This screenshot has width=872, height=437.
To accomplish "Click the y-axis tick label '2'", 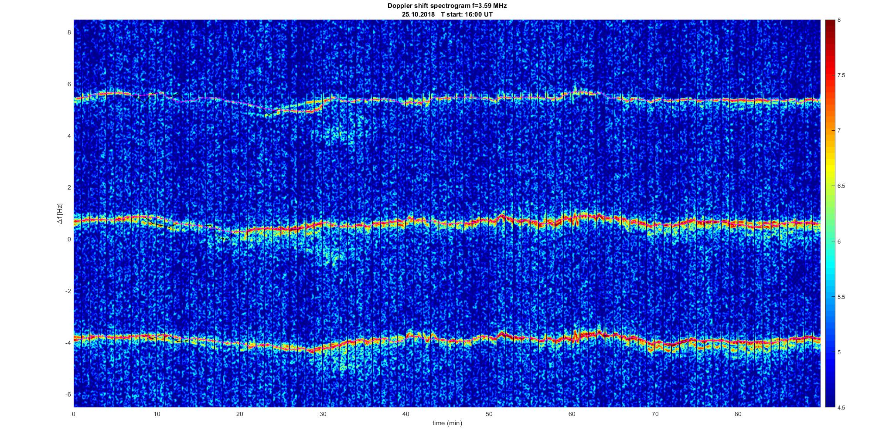I will 69,187.
